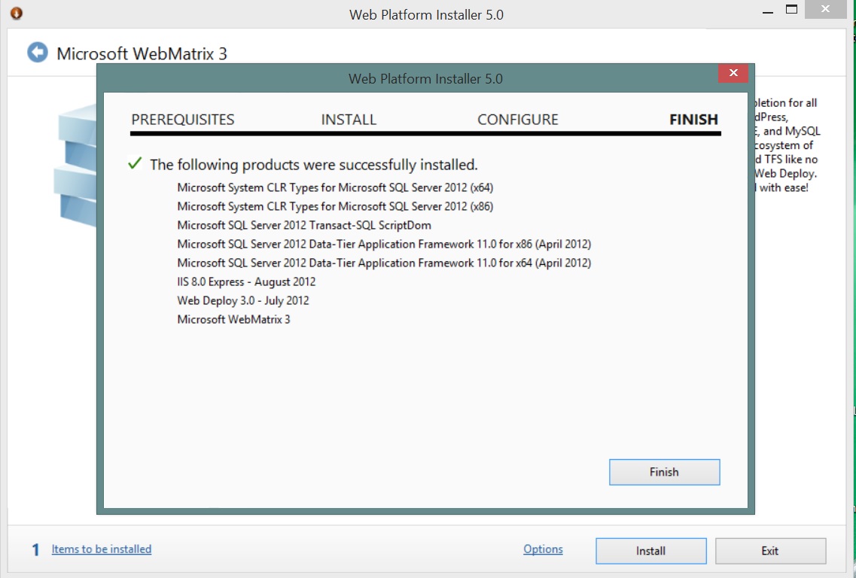Screen dimensions: 856x578
Task: Click the WebMatrix product logo thumbnail
Action: coord(76,166)
